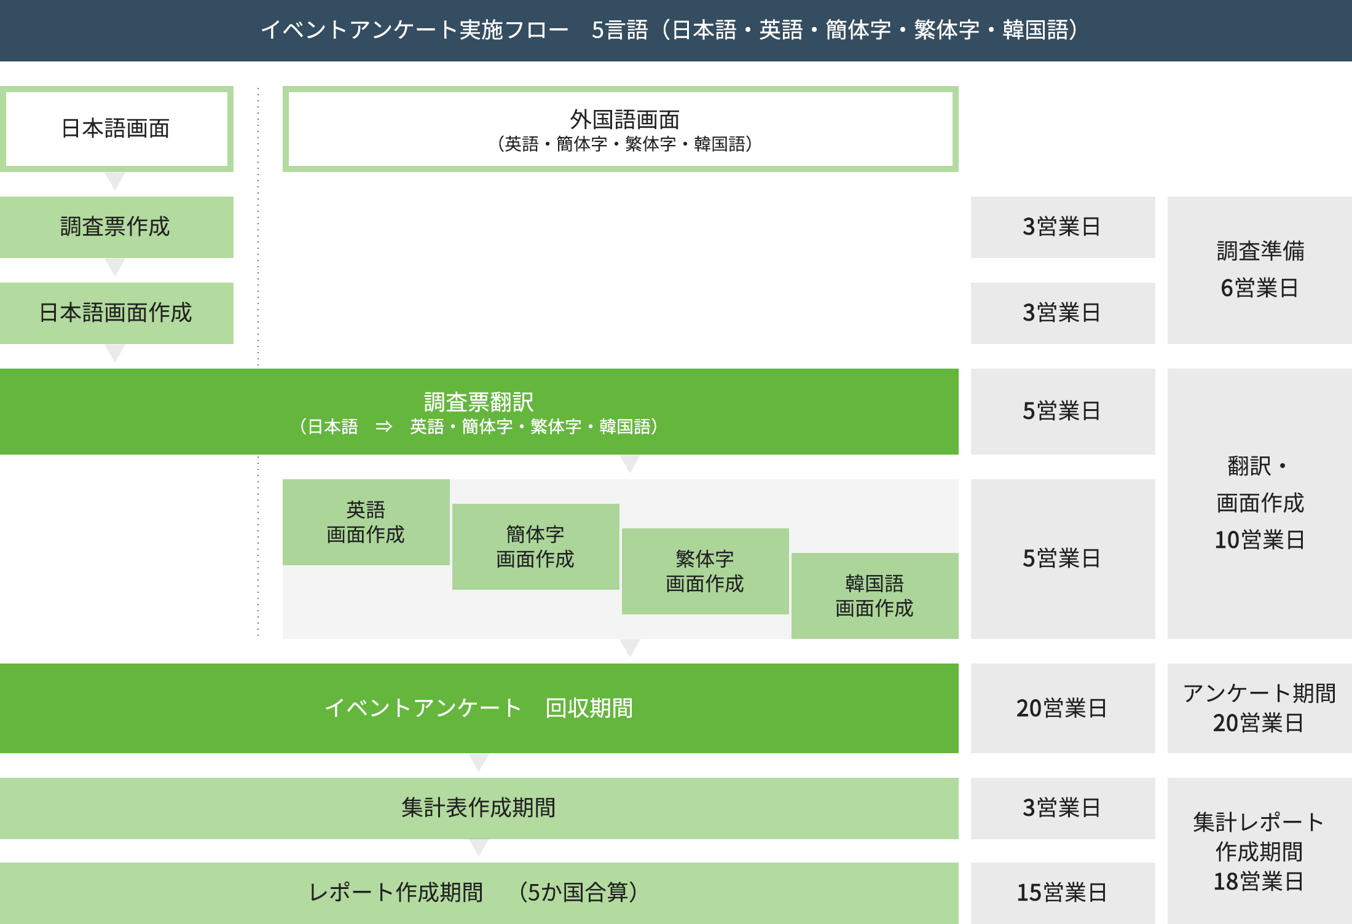
Task: Click the 15営業日 duration cell
Action: [1063, 892]
